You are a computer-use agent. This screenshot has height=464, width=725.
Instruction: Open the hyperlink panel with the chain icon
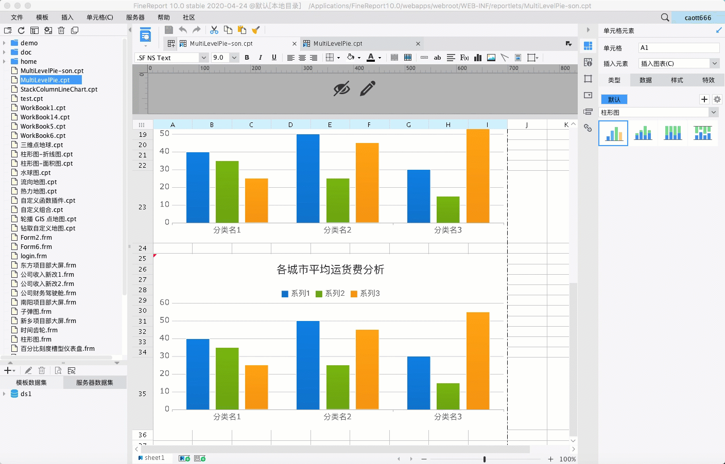tap(588, 128)
